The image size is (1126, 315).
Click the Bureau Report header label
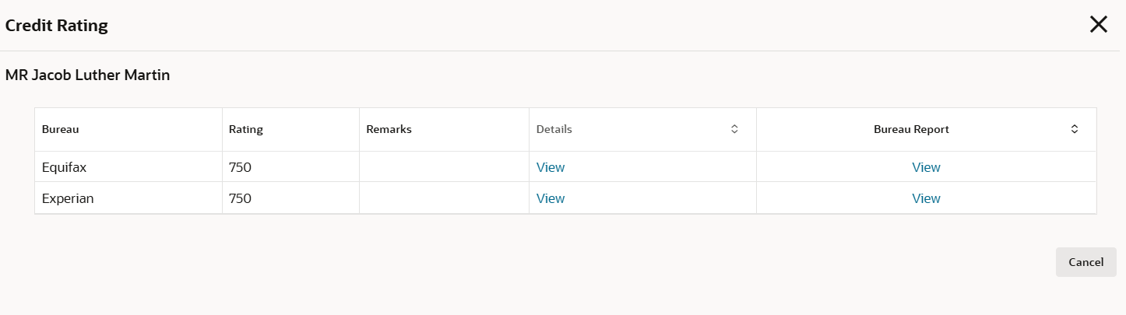coord(911,130)
